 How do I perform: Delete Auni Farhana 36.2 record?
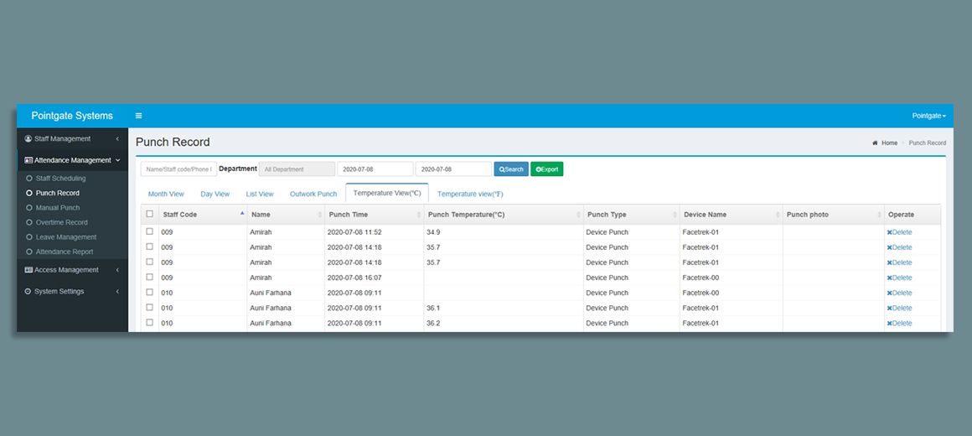[899, 323]
